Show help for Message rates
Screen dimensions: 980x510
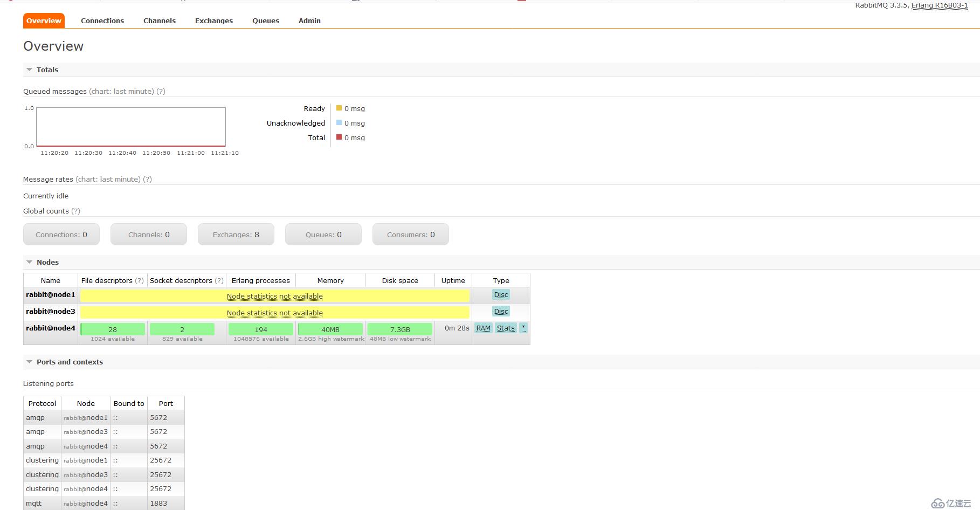coord(147,179)
